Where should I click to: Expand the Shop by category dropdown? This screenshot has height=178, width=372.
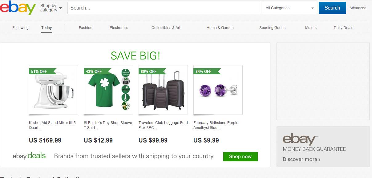click(51, 8)
